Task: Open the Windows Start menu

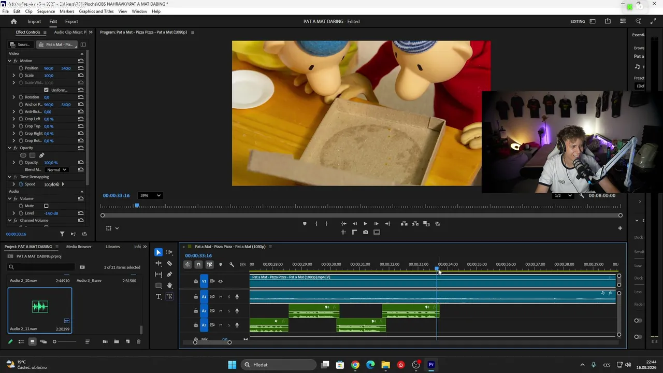Action: tap(232, 365)
